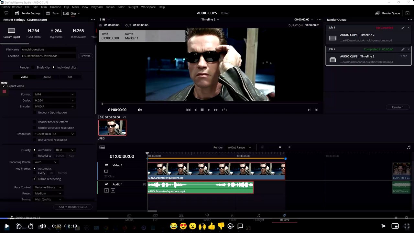This screenshot has height=233, width=414.
Task: Open viewer options three-dot menu
Action: [319, 19]
